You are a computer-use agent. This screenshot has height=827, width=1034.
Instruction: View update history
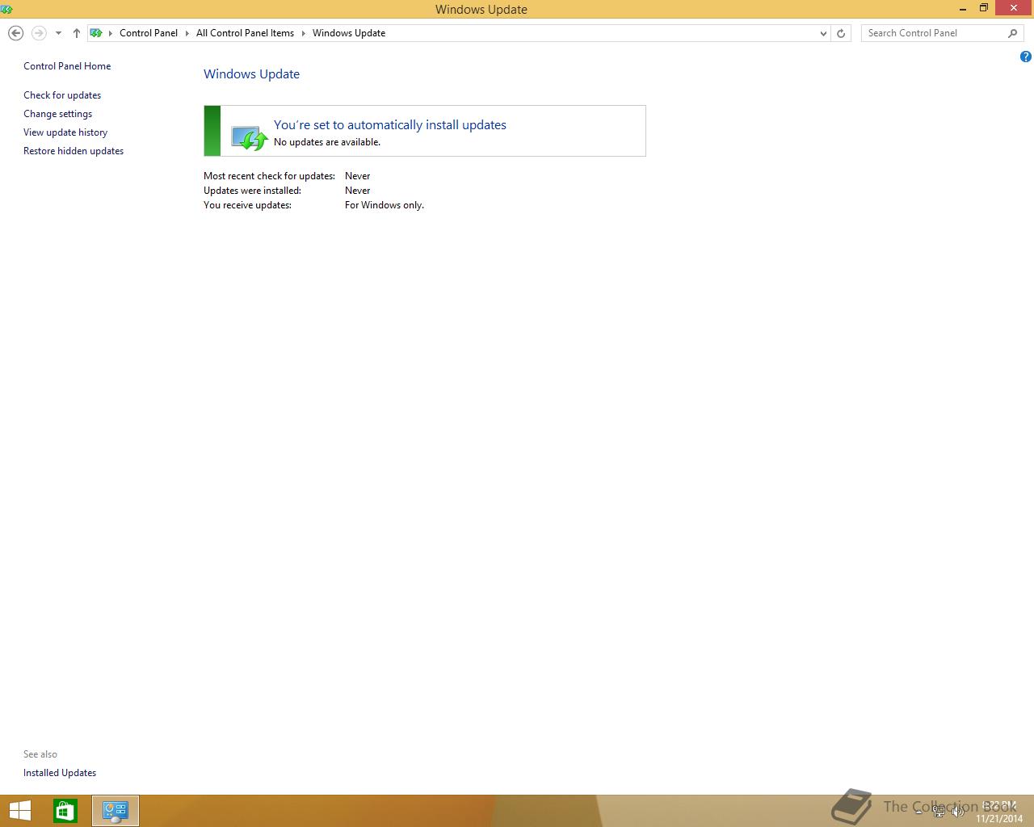(65, 132)
